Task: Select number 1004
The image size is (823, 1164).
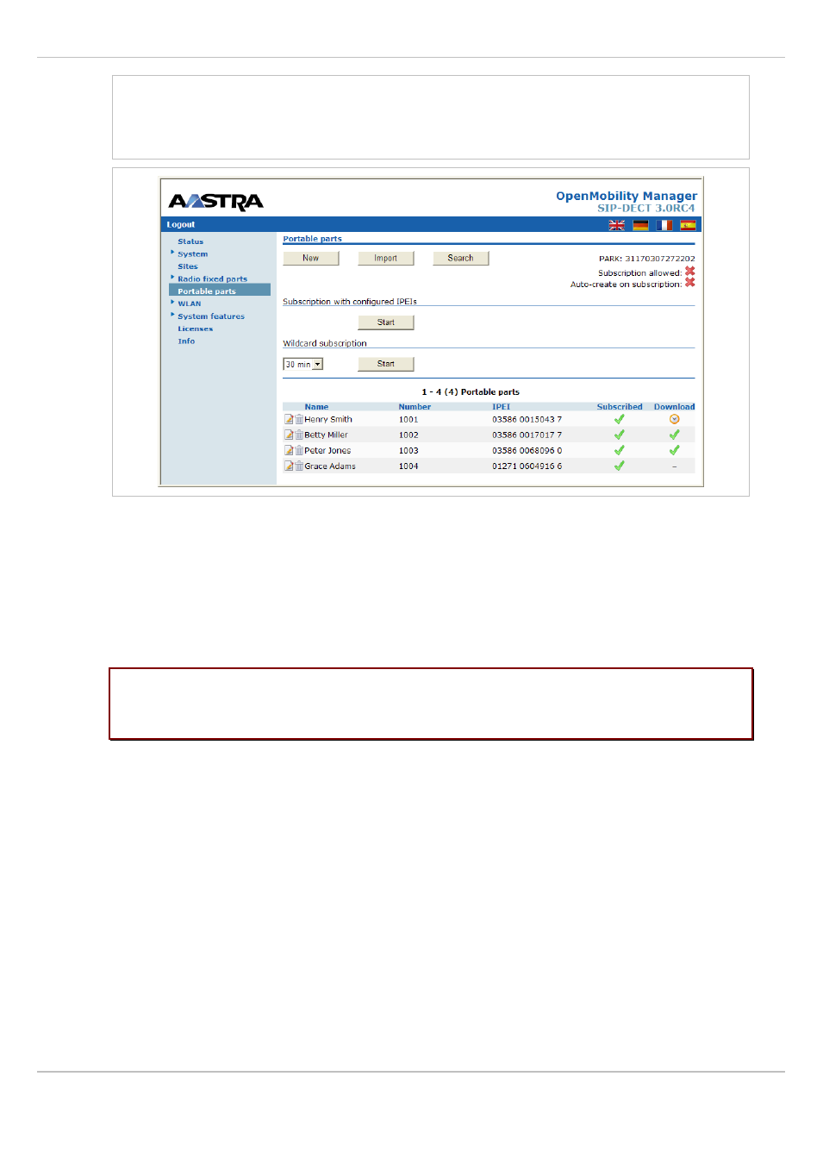Action: (x=408, y=466)
